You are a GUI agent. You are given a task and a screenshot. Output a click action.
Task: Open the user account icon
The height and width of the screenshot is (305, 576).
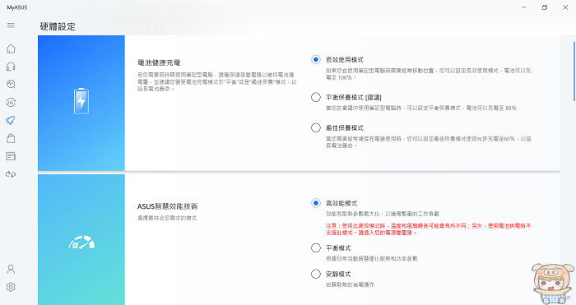tap(11, 269)
